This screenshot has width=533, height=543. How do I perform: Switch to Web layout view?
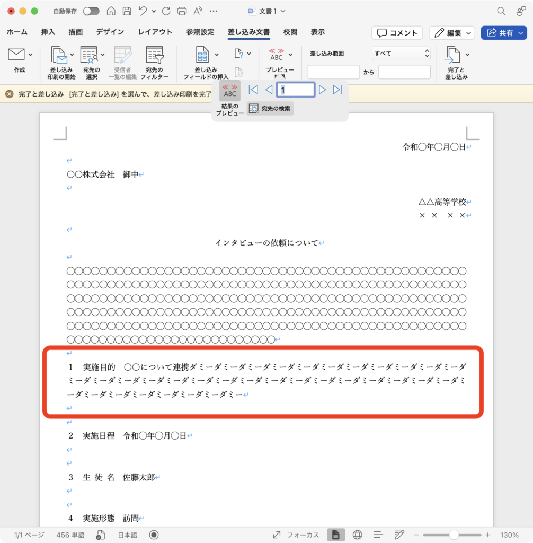(357, 535)
